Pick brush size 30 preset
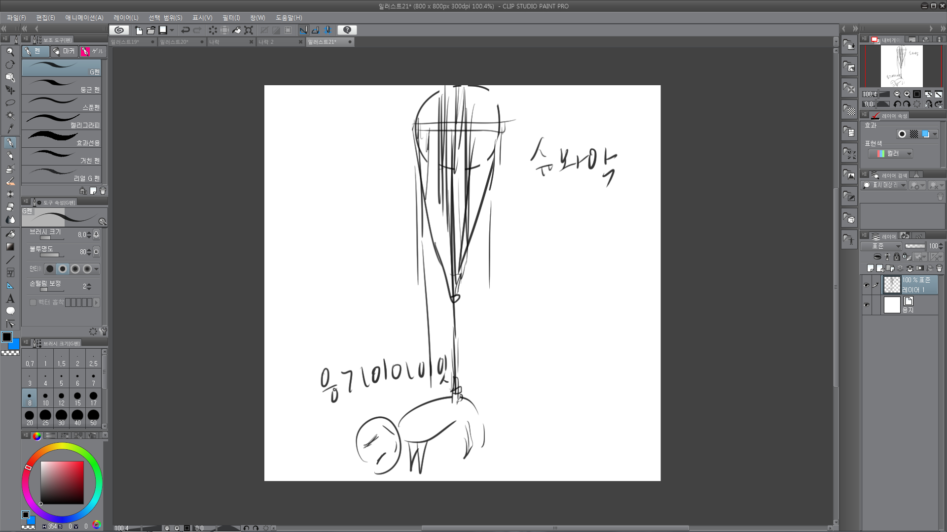Image resolution: width=947 pixels, height=532 pixels. (x=61, y=418)
